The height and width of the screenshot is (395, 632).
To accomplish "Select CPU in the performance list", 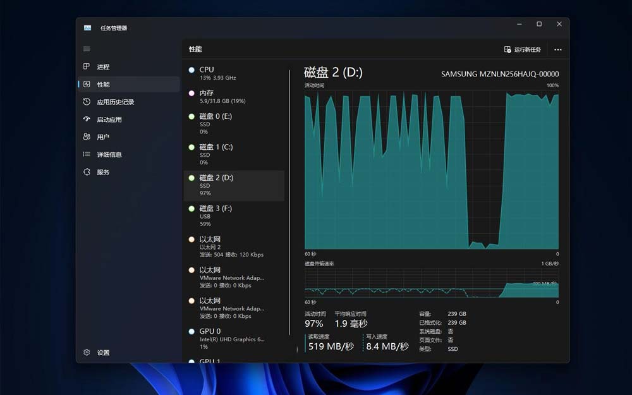I will click(x=233, y=73).
